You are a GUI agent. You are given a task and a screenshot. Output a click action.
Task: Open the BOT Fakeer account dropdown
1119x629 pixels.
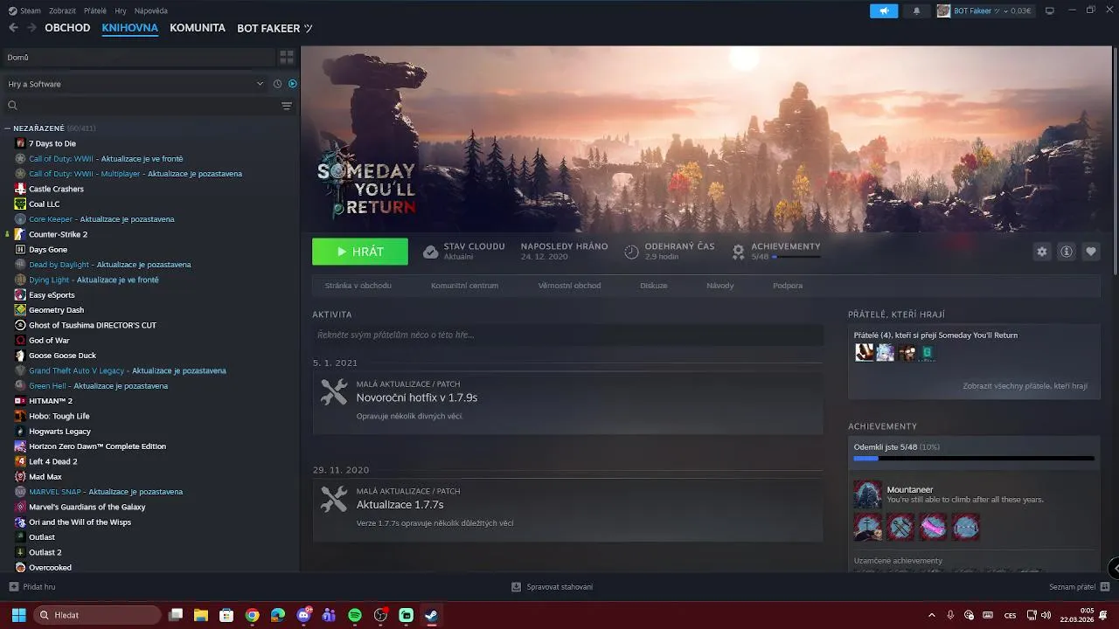[984, 10]
